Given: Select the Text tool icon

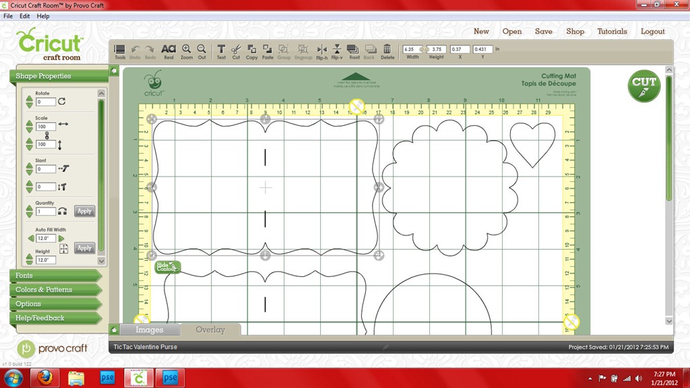Looking at the screenshot, I should [221, 51].
